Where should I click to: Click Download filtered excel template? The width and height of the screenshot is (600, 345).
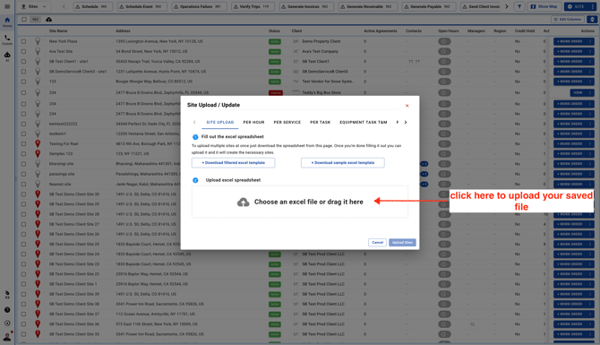coord(234,163)
